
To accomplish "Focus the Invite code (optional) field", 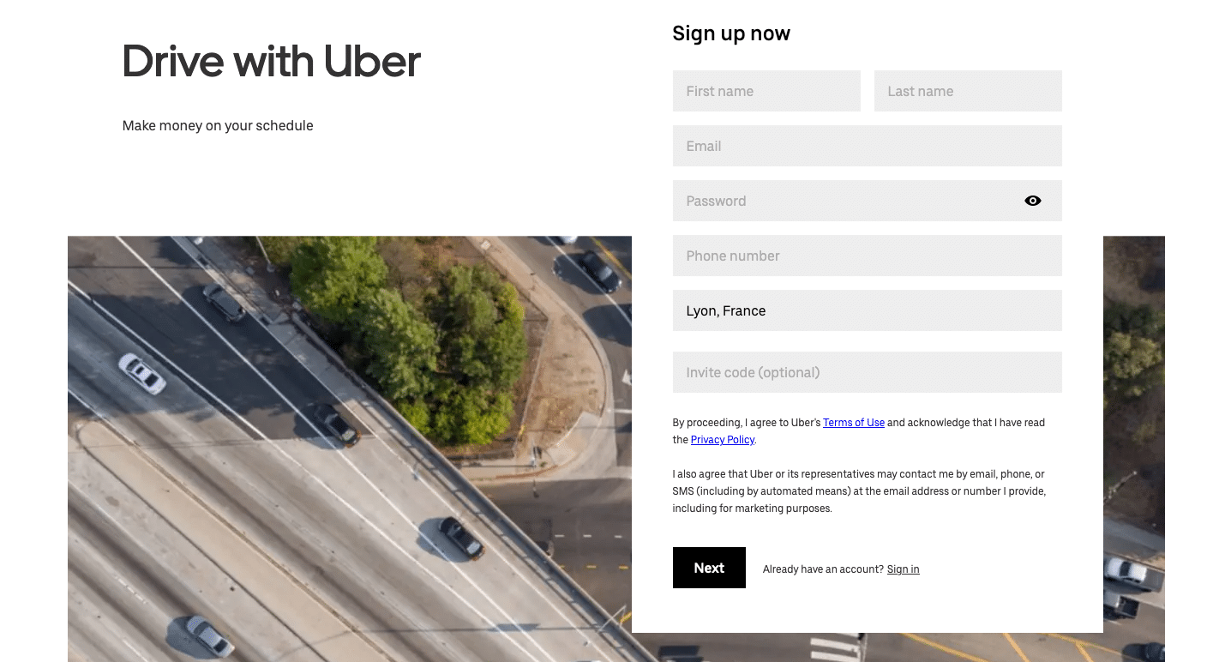I will click(x=868, y=372).
